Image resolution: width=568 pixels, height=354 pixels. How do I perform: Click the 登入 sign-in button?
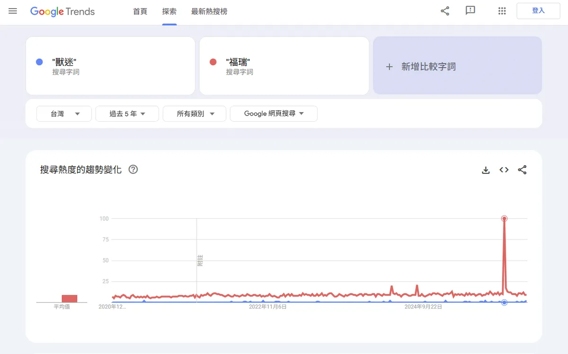pyautogui.click(x=538, y=11)
